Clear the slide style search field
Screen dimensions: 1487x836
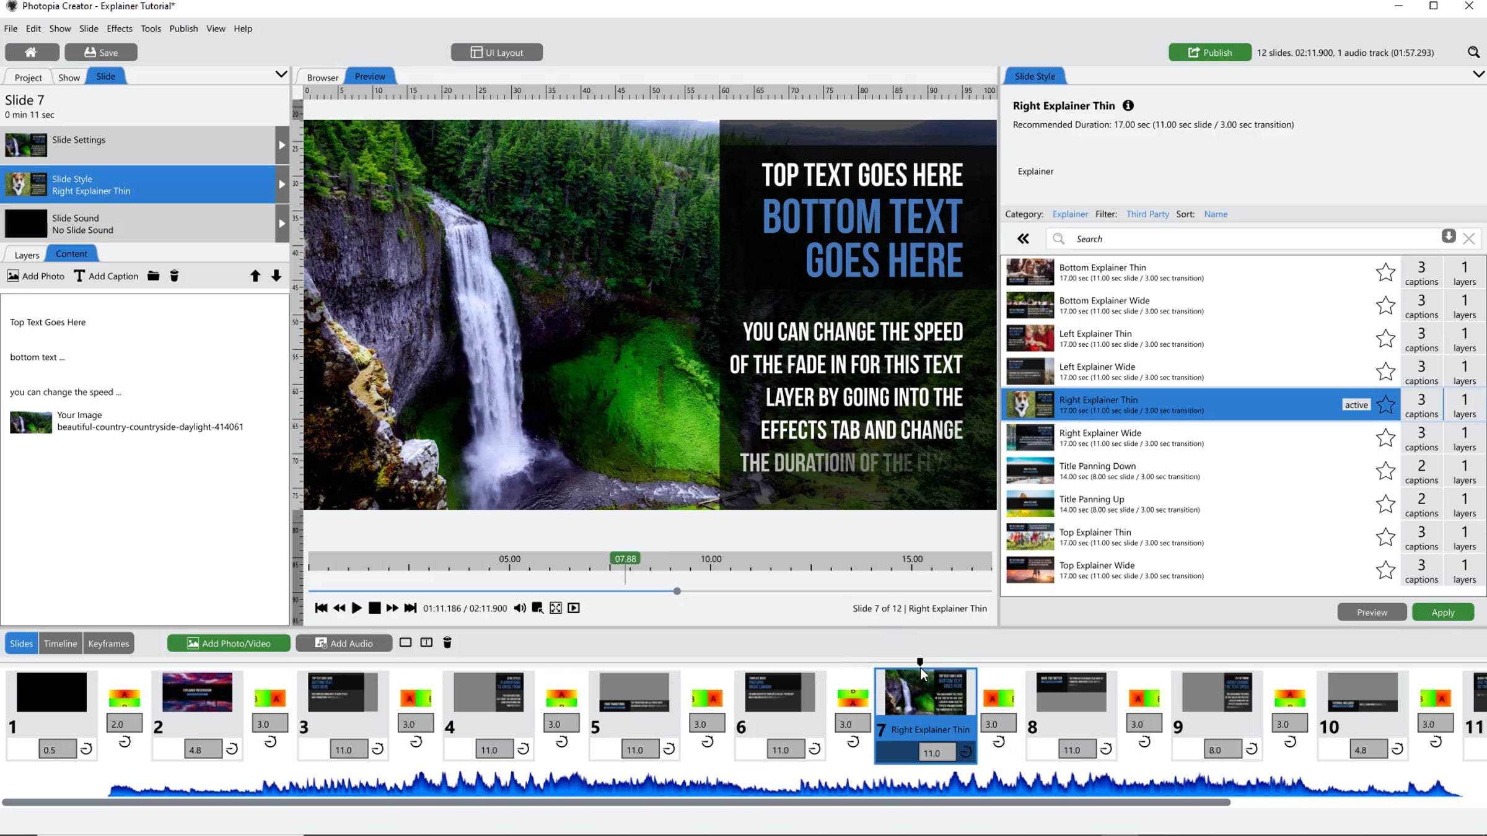click(x=1468, y=238)
